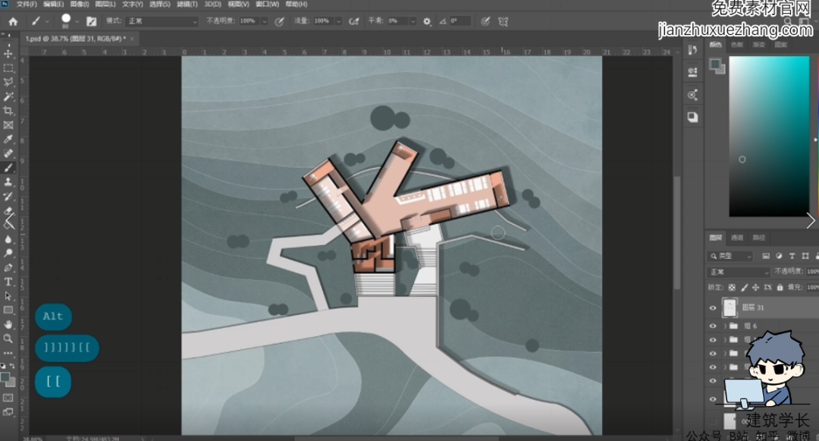This screenshot has width=819, height=441.
Task: Select the Zoom magnifier tool
Action: pyautogui.click(x=8, y=339)
